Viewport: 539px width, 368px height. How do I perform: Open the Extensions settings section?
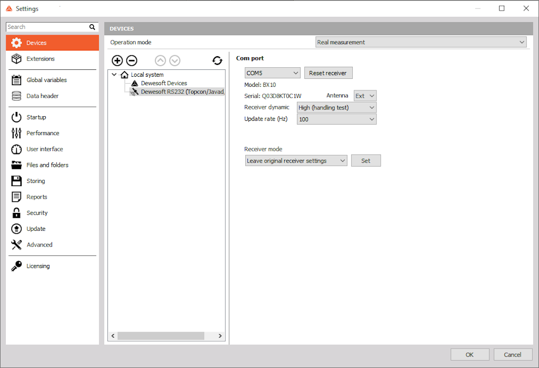coord(52,59)
